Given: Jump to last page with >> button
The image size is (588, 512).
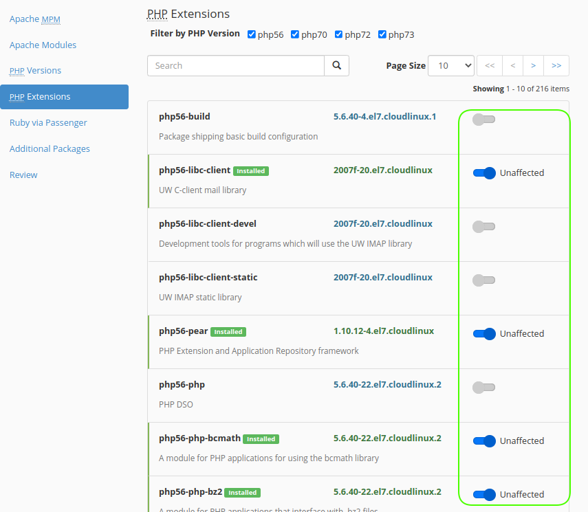Looking at the screenshot, I should point(556,66).
